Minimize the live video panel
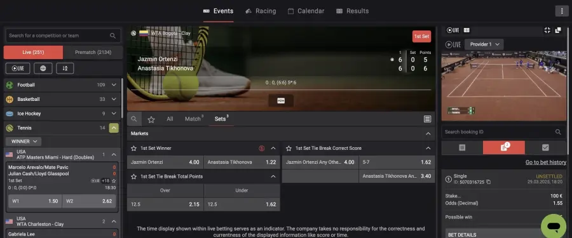Image resolution: width=572 pixels, height=238 pixels. [547, 30]
